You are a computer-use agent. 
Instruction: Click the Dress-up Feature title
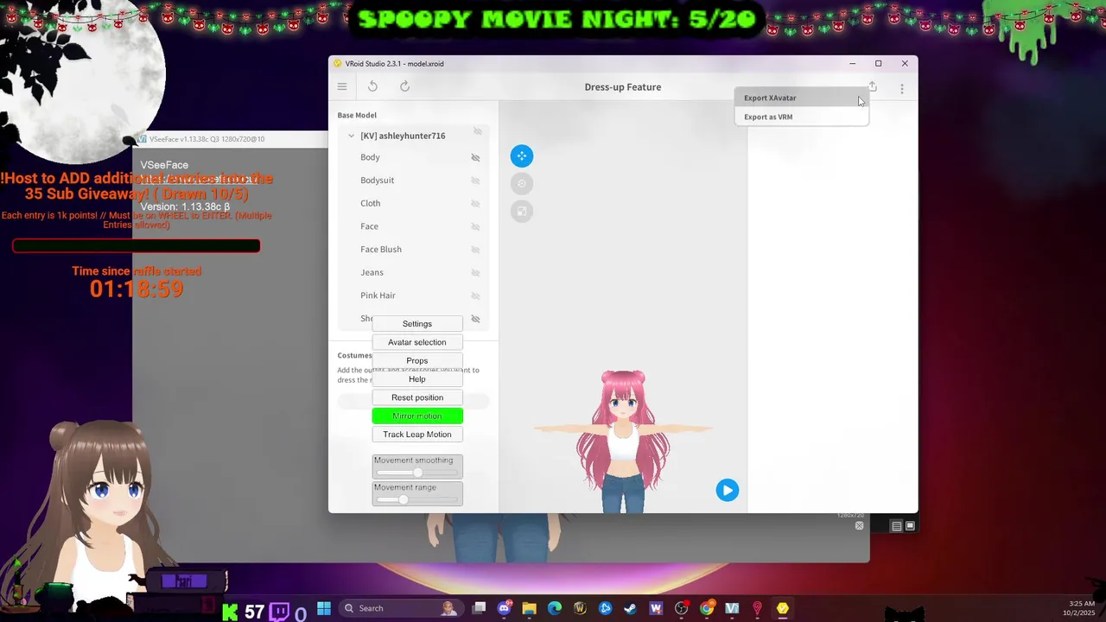tap(623, 87)
